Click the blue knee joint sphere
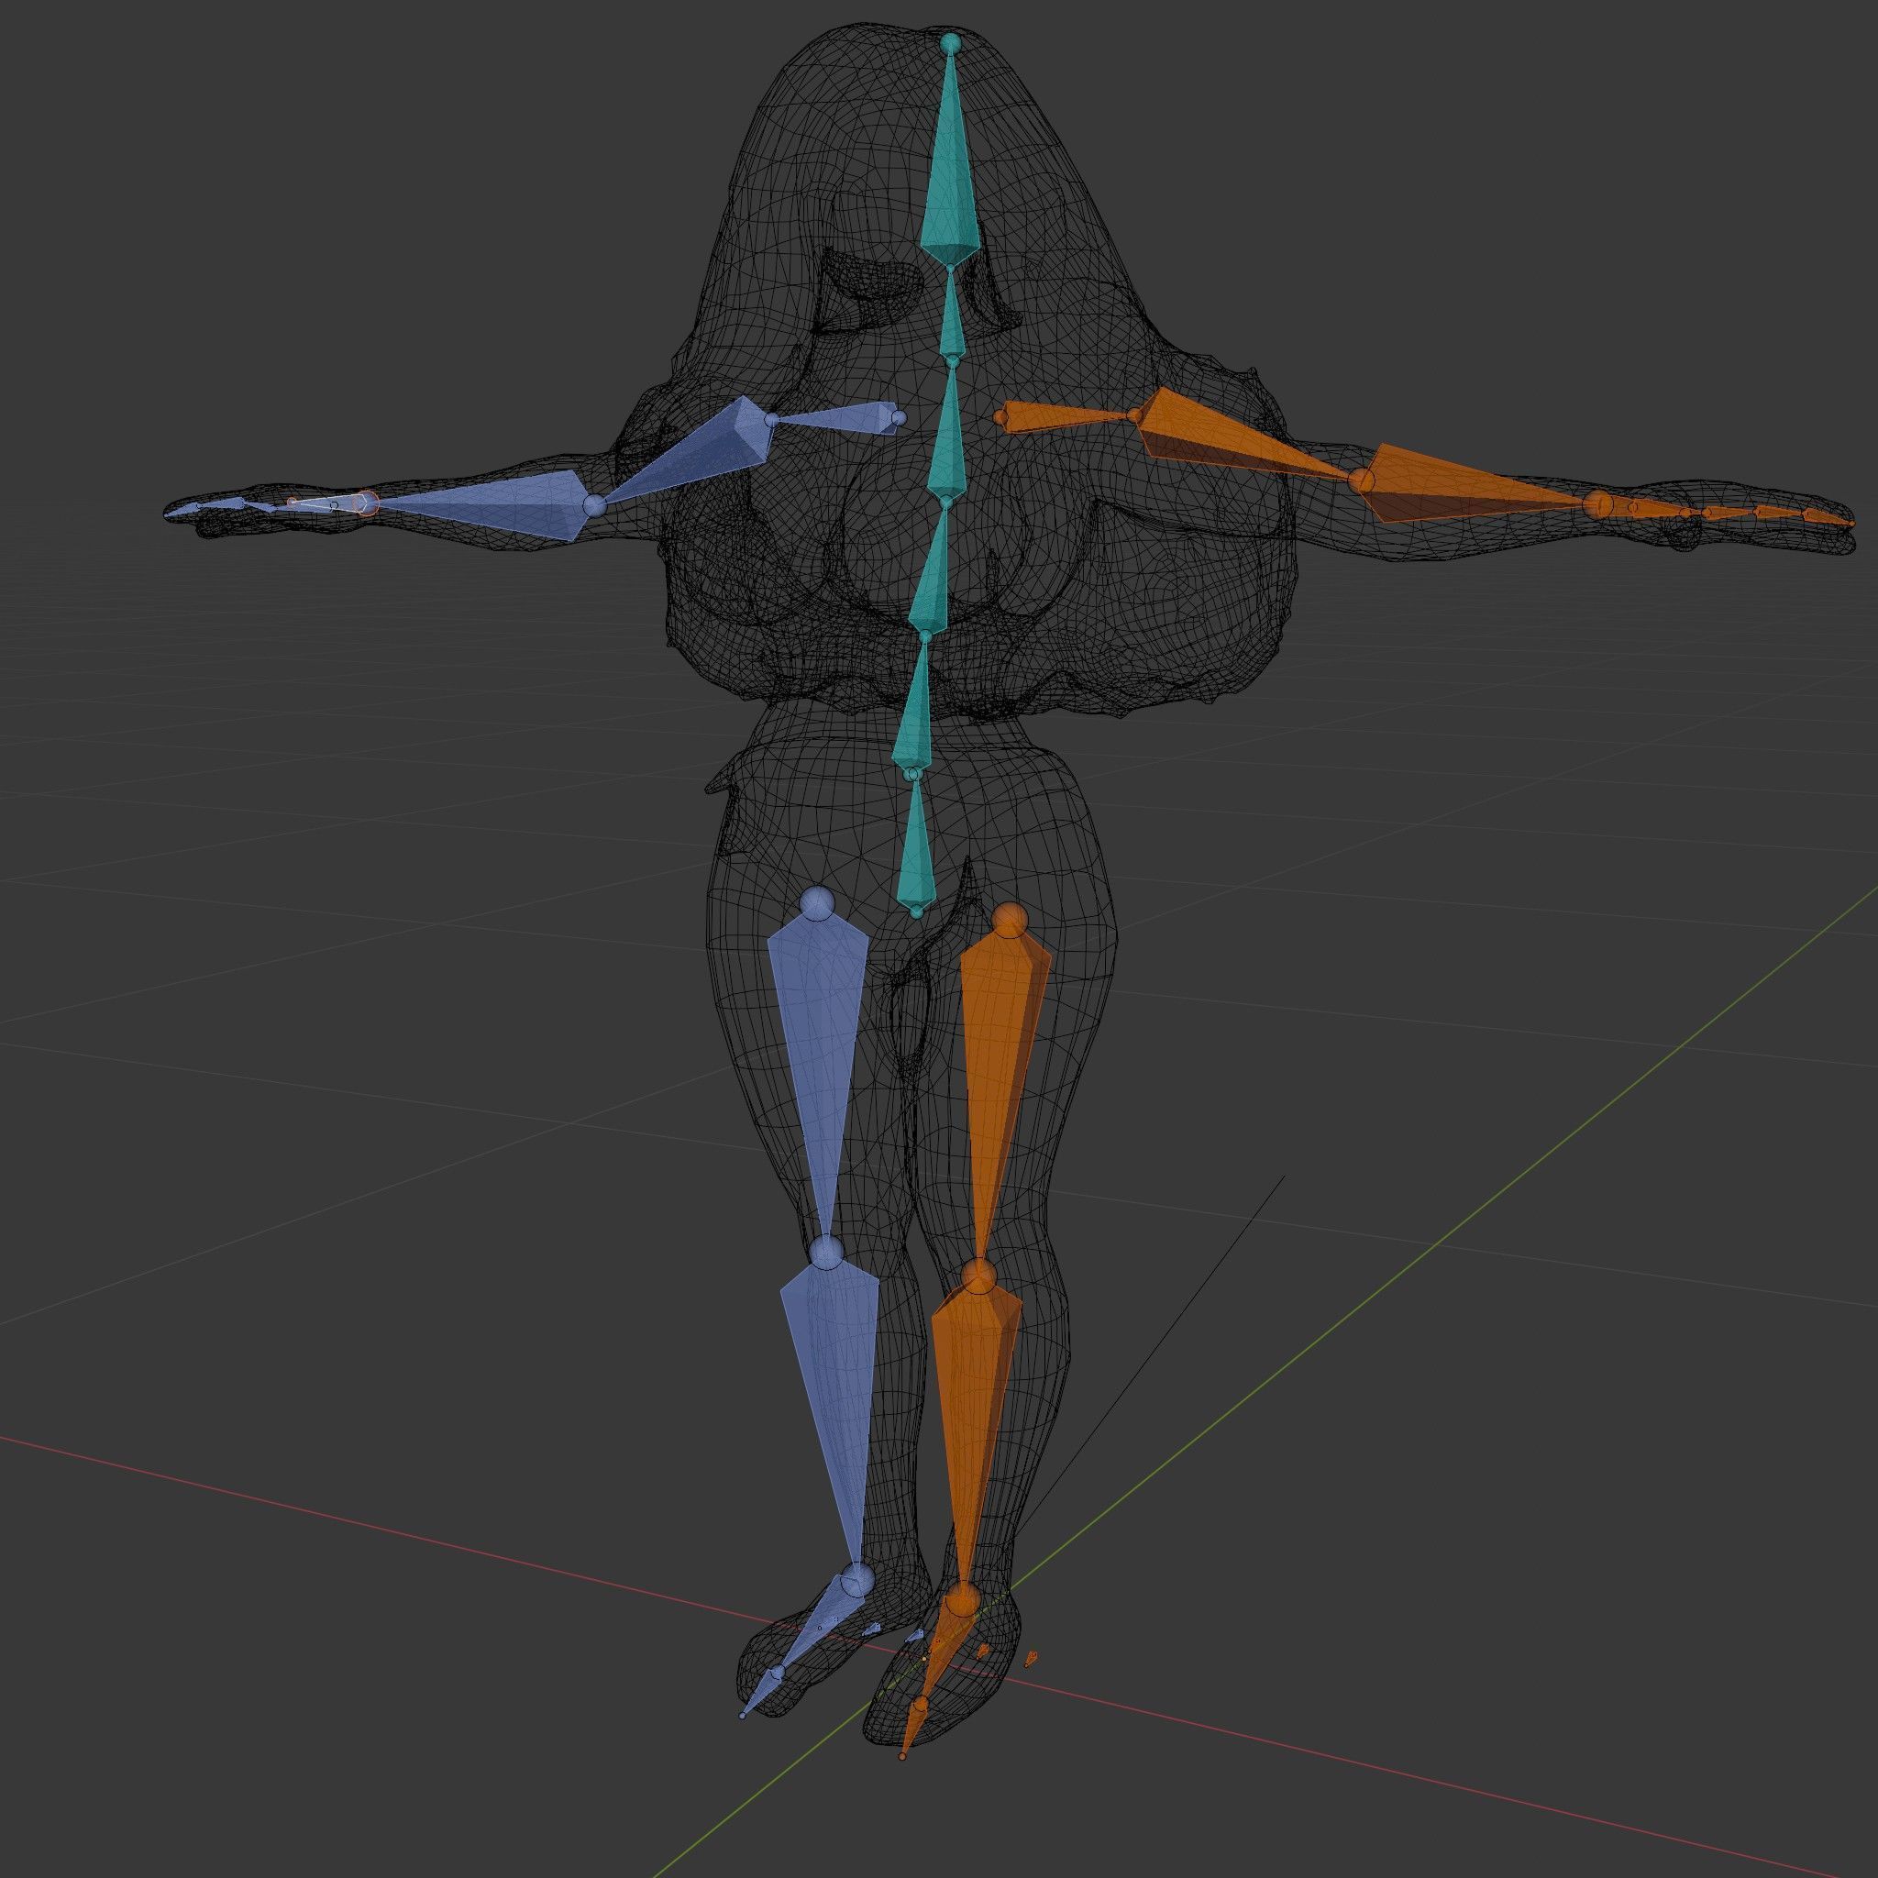 click(825, 1253)
